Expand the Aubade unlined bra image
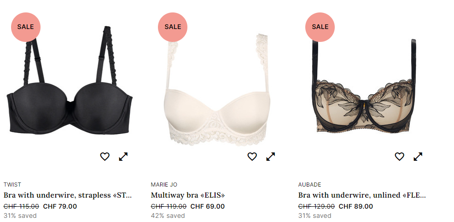Screen dimensions: 454x222 [418, 157]
